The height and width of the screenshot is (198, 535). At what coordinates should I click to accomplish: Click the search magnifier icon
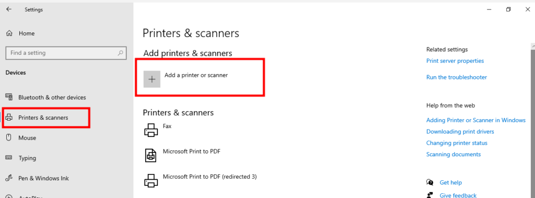click(x=121, y=53)
